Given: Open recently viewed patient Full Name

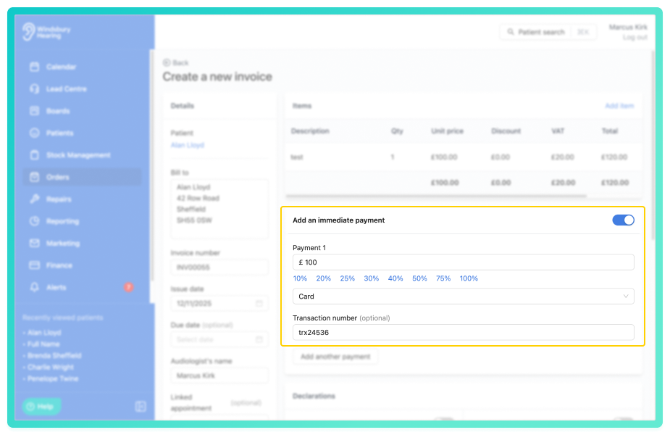Looking at the screenshot, I should 43,344.
